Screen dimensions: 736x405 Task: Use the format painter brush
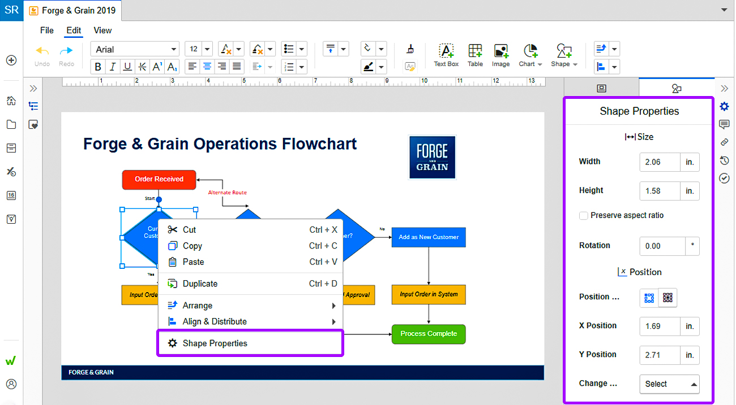click(x=410, y=49)
